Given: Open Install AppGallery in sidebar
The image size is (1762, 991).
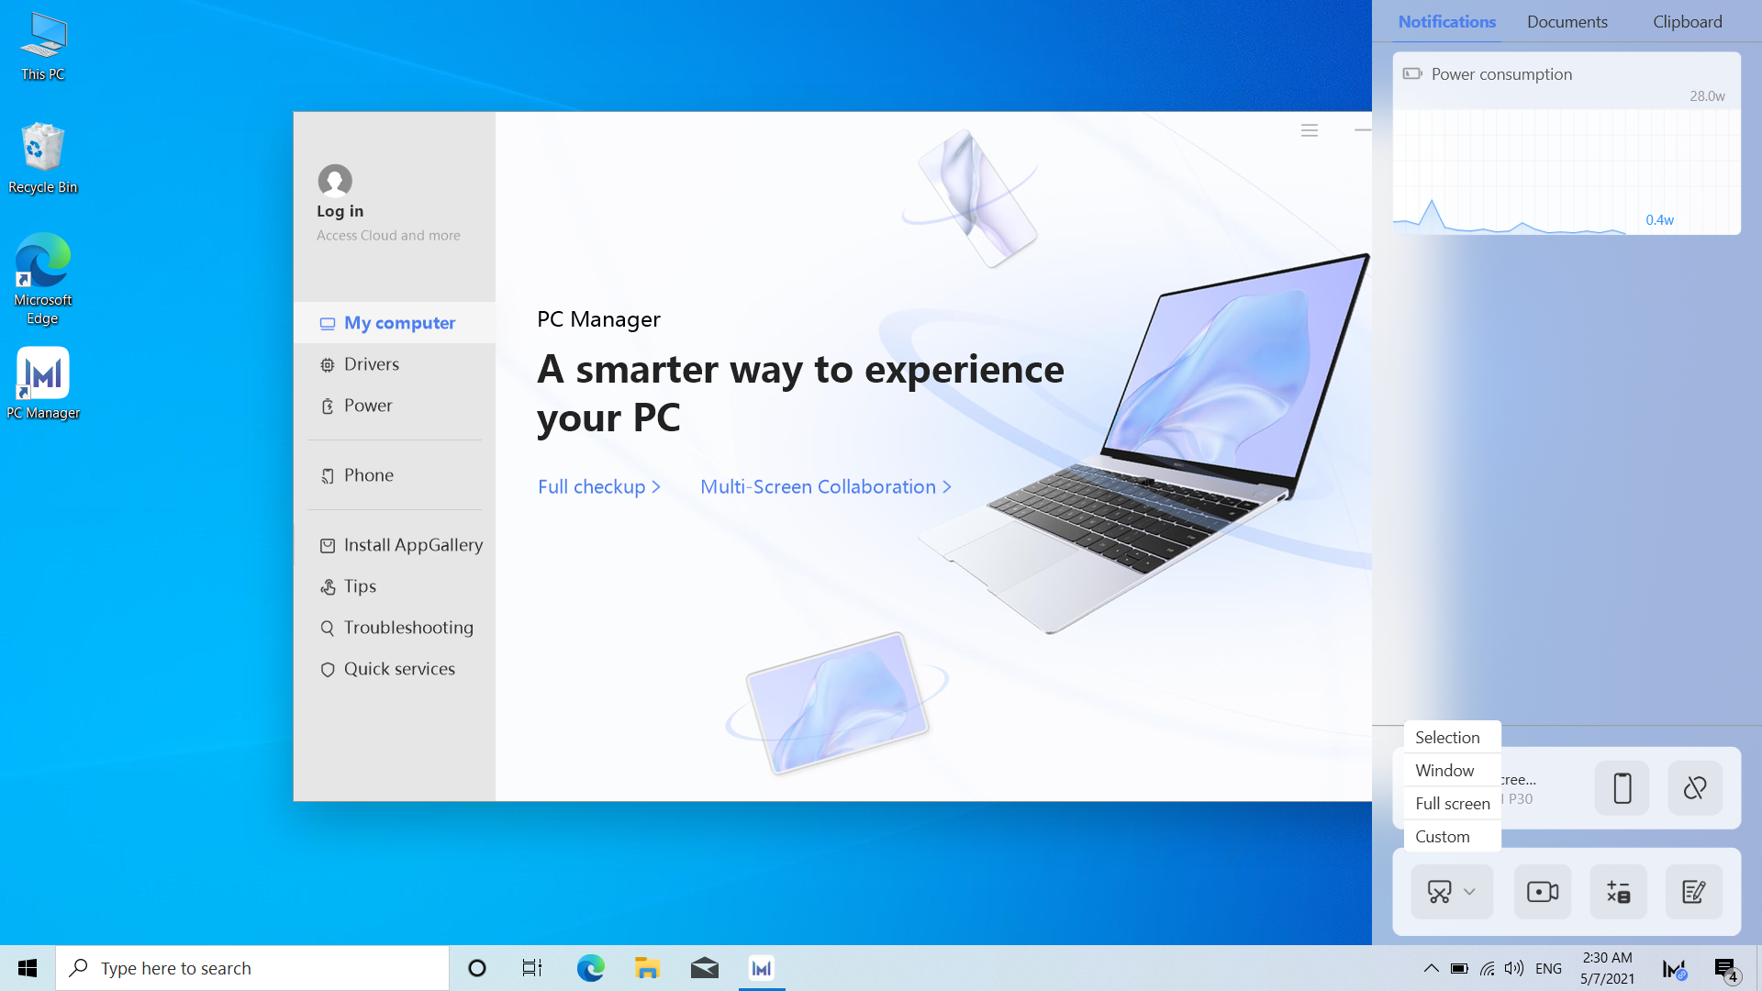Looking at the screenshot, I should pos(395,545).
